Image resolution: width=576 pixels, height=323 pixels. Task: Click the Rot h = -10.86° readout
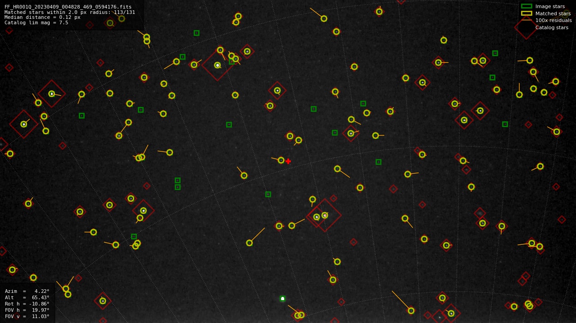27,304
